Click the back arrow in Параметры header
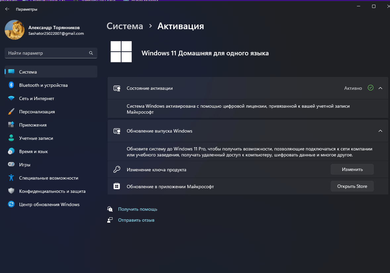This screenshot has width=390, height=273. 7,9
